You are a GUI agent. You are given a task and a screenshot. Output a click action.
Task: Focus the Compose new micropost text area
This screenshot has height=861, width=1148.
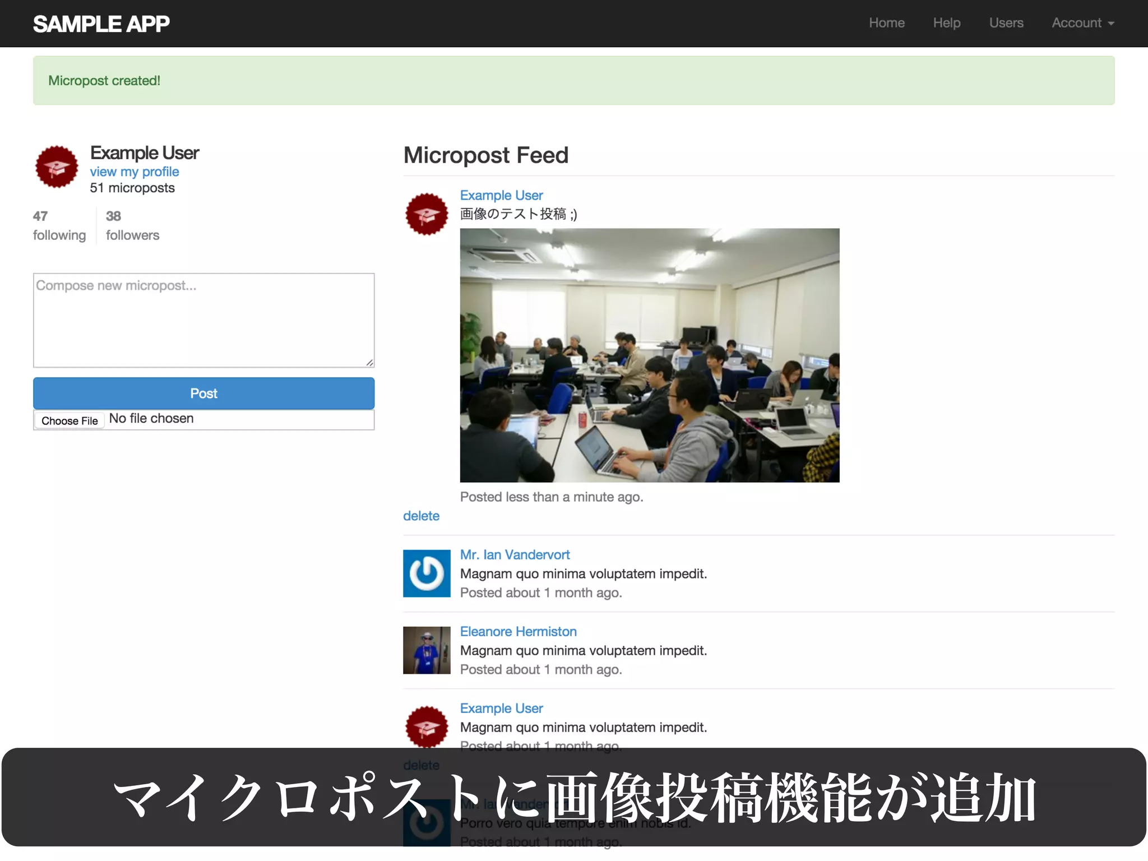(x=203, y=320)
